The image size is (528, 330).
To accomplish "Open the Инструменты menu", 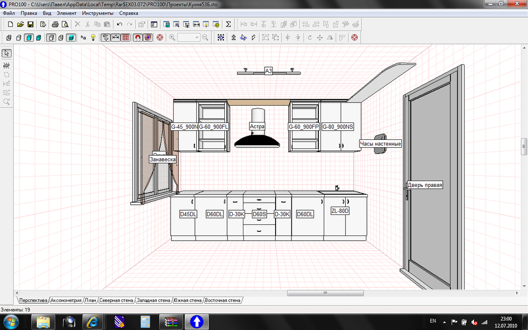I will (x=98, y=13).
